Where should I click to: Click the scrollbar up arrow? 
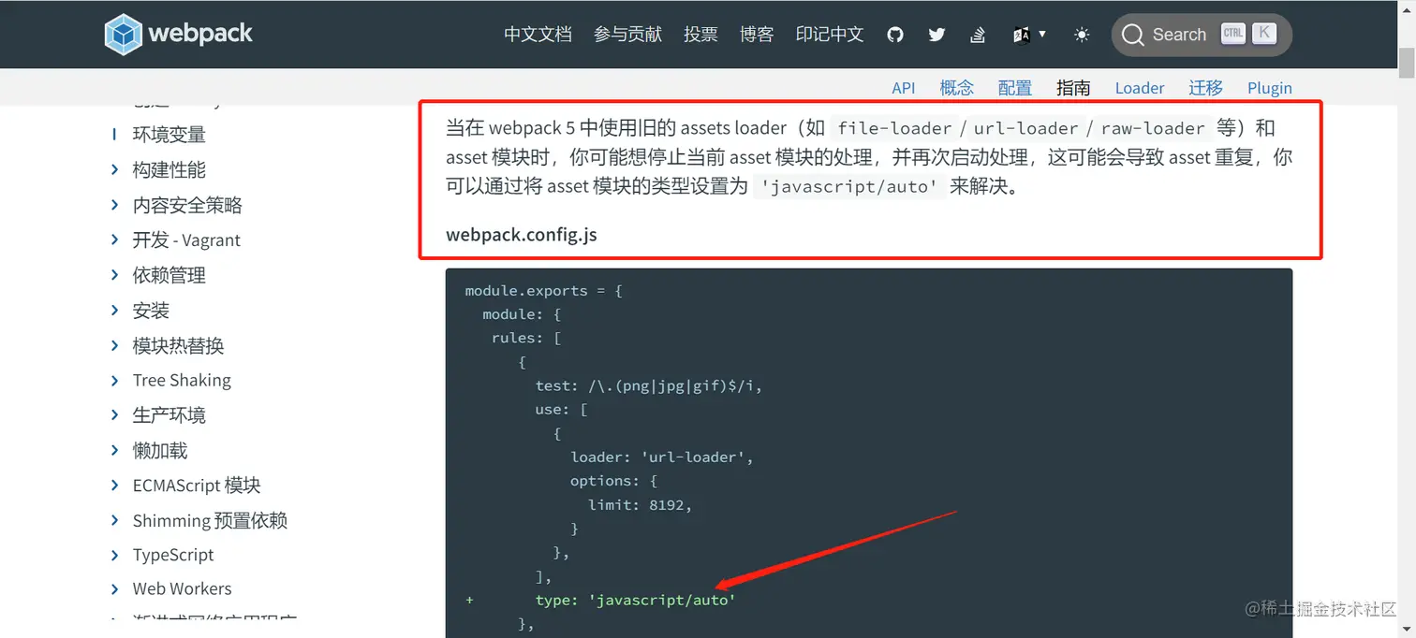tap(1406, 7)
